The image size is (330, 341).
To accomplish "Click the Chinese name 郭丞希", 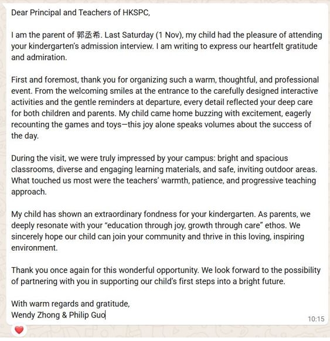I will click(89, 35).
